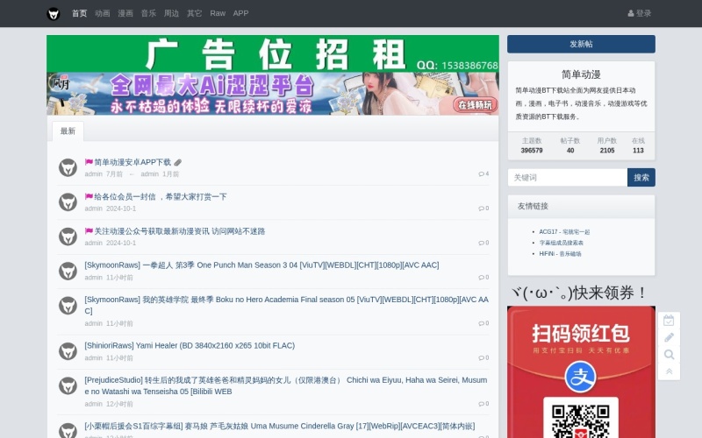Screen dimensions: 702x438
Task: Click the magnifier search icon in floating sidebar
Action: click(669, 355)
